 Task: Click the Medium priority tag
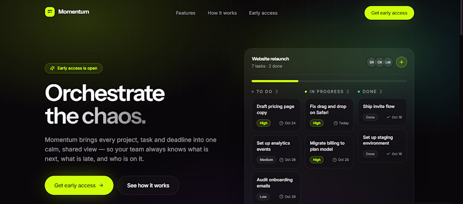point(266,160)
